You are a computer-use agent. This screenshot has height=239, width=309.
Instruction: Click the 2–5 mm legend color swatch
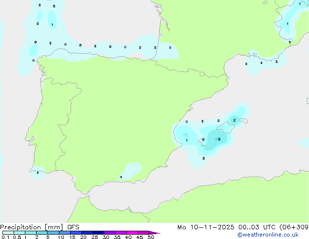pyautogui.click(x=42, y=233)
